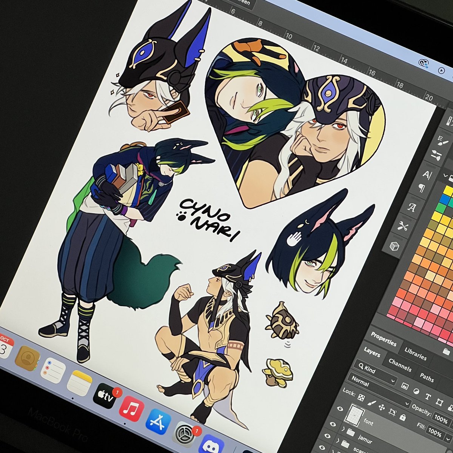Click the Fill 100% field
453x453 pixels.
pos(435,433)
